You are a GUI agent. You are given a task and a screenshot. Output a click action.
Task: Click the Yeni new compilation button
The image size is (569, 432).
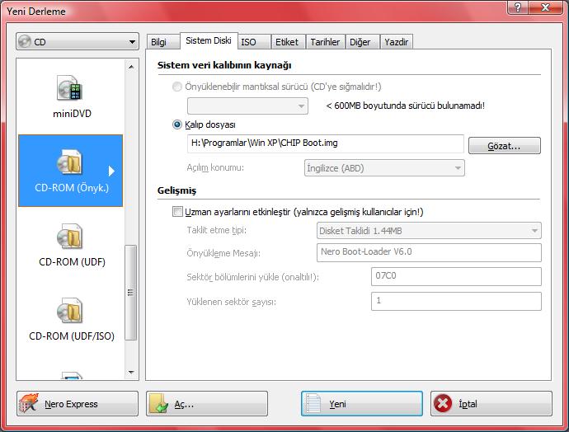[361, 404]
